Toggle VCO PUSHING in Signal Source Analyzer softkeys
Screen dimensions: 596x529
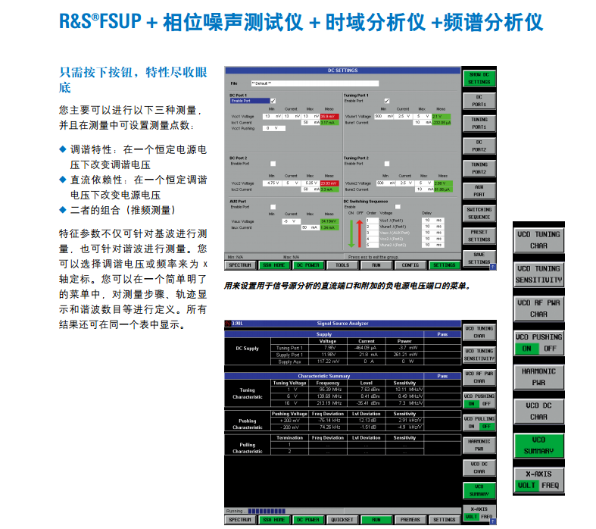[x=479, y=400]
